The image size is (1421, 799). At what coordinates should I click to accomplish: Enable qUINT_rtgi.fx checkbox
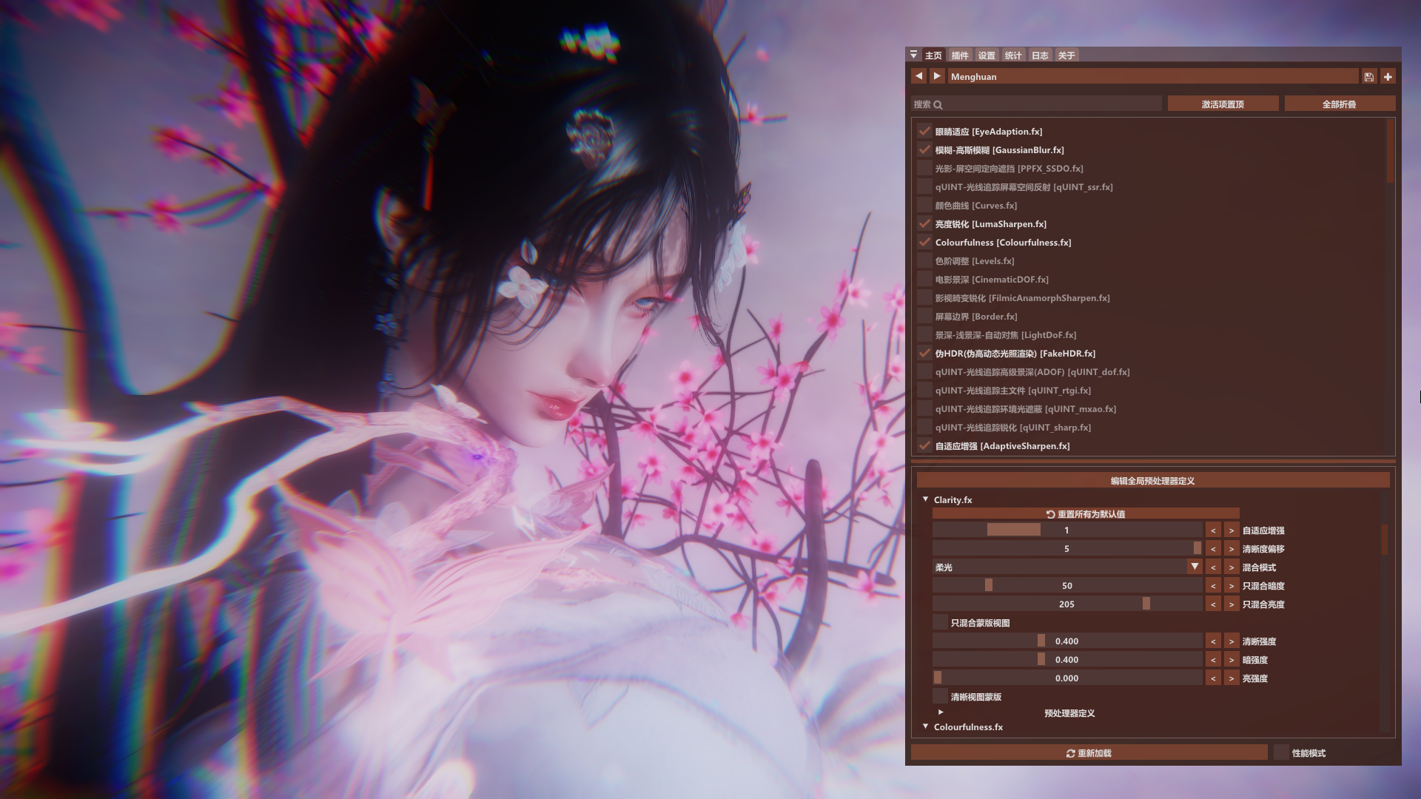(x=924, y=390)
